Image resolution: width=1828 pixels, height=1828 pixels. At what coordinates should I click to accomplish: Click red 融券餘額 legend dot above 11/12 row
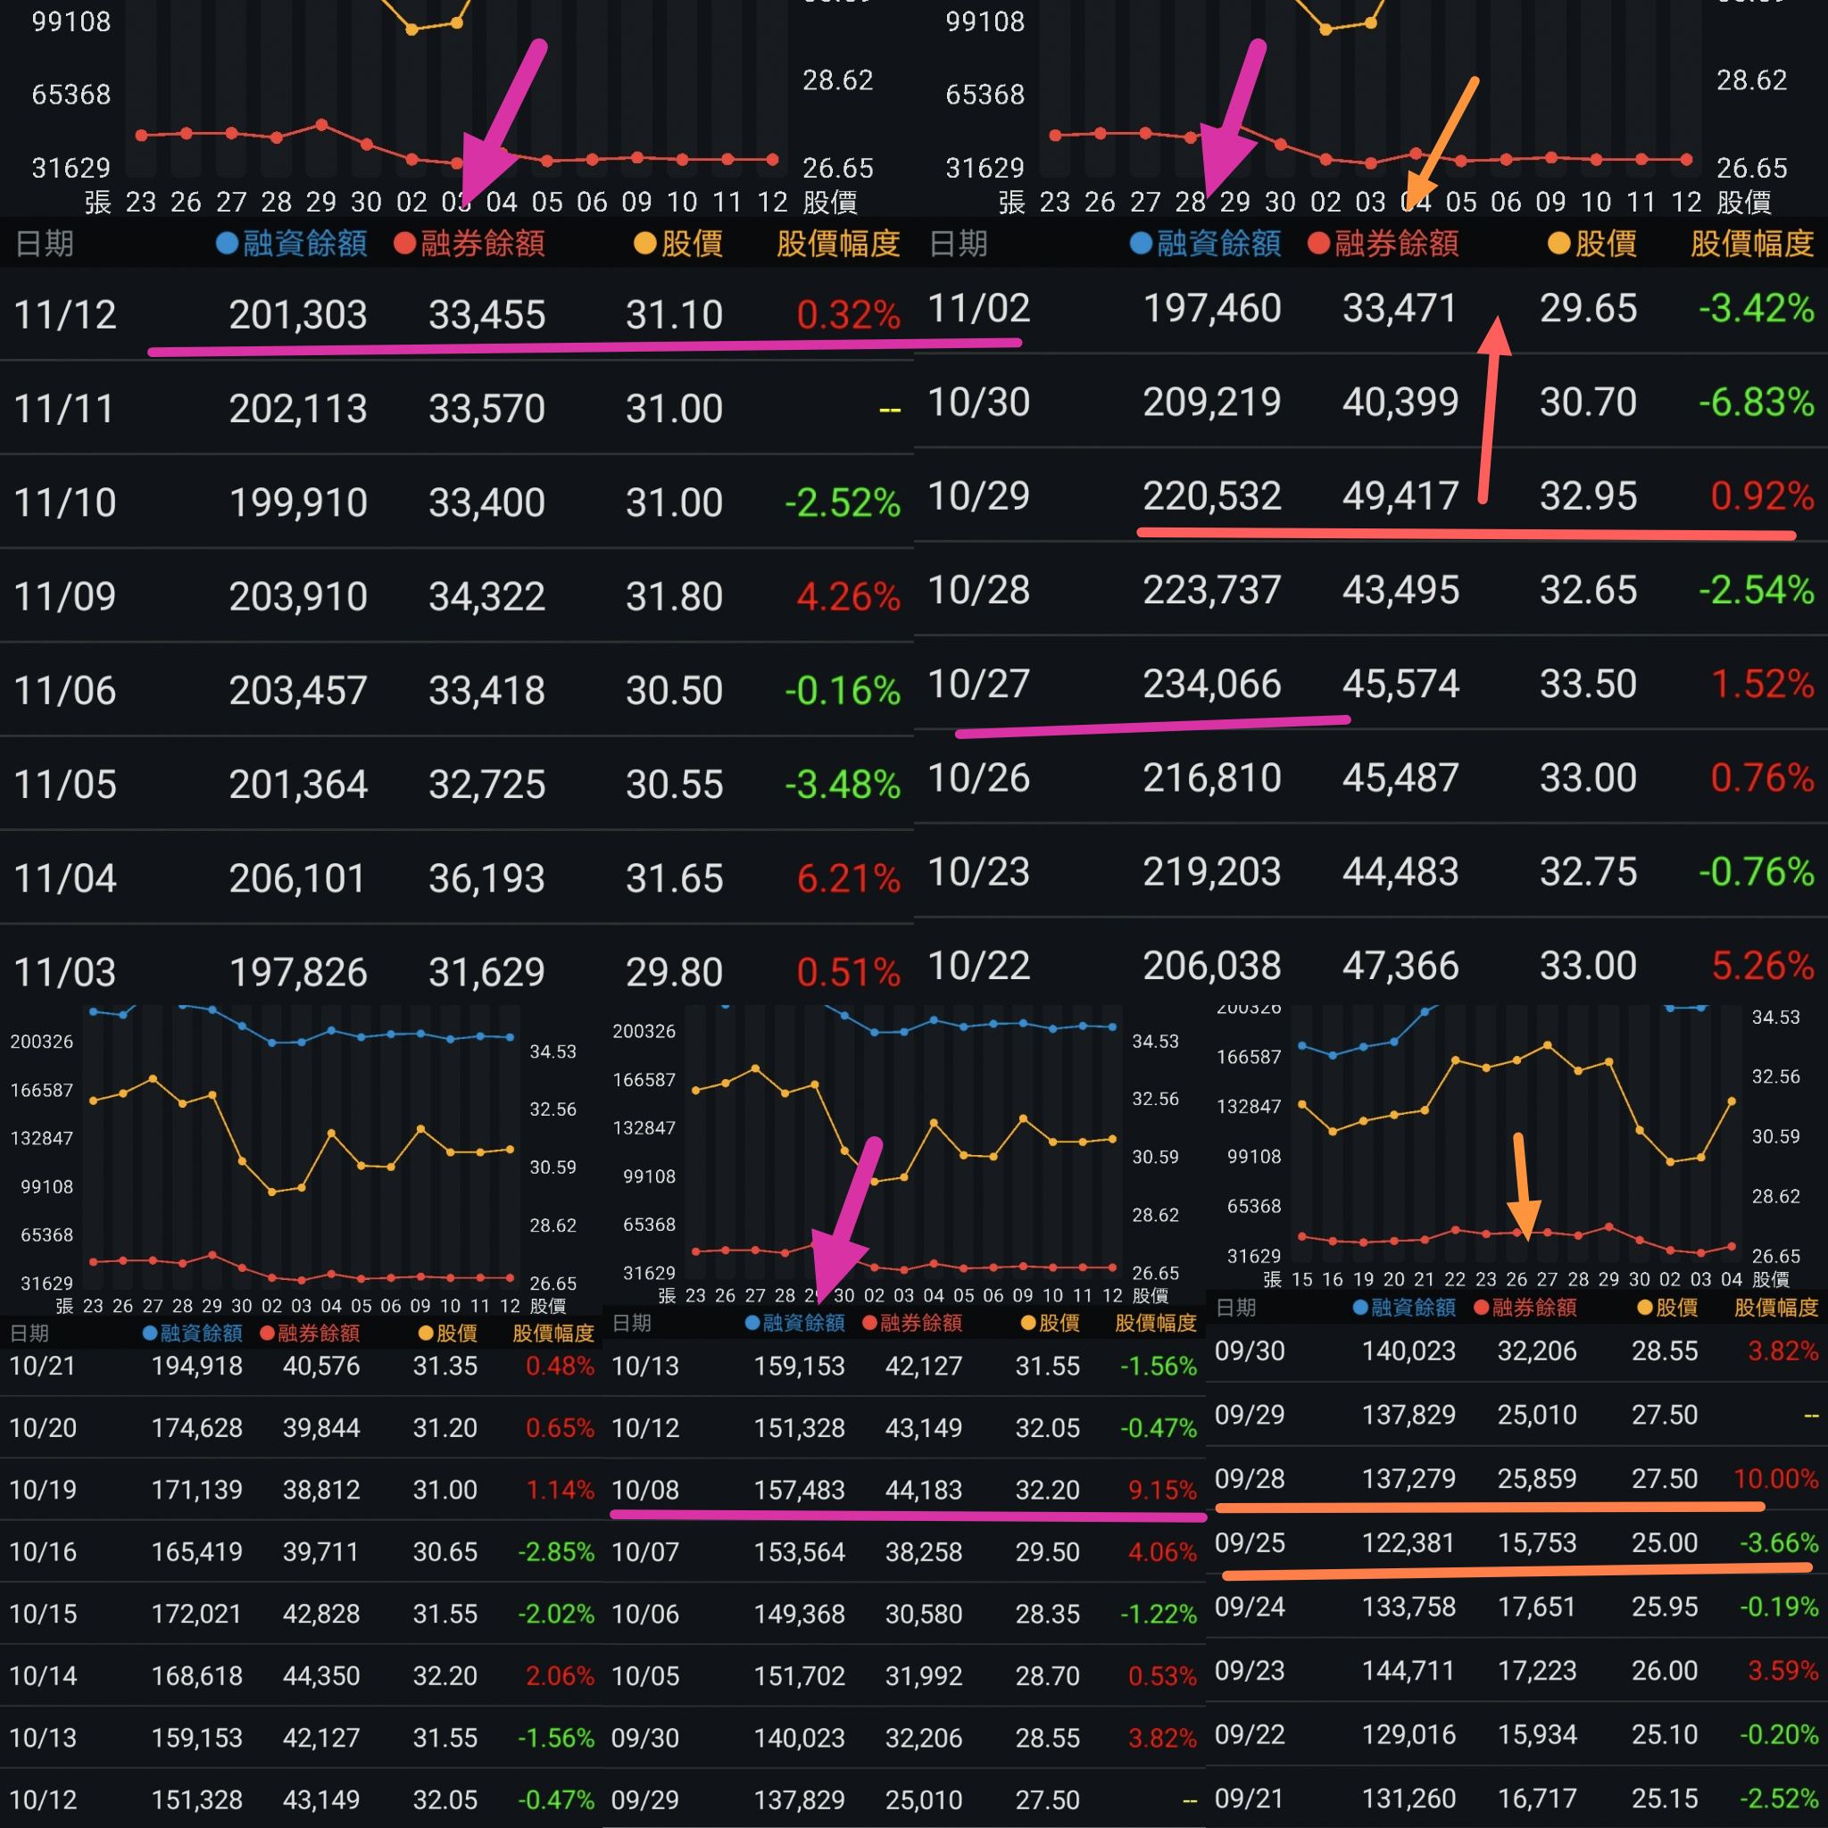point(405,244)
